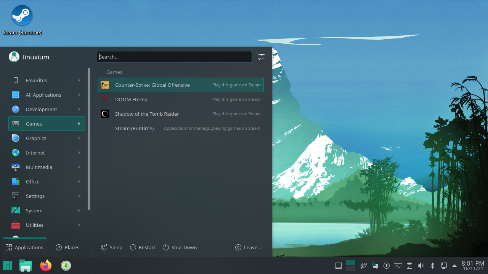
Task: Click the Shut Down power icon
Action: pyautogui.click(x=166, y=247)
